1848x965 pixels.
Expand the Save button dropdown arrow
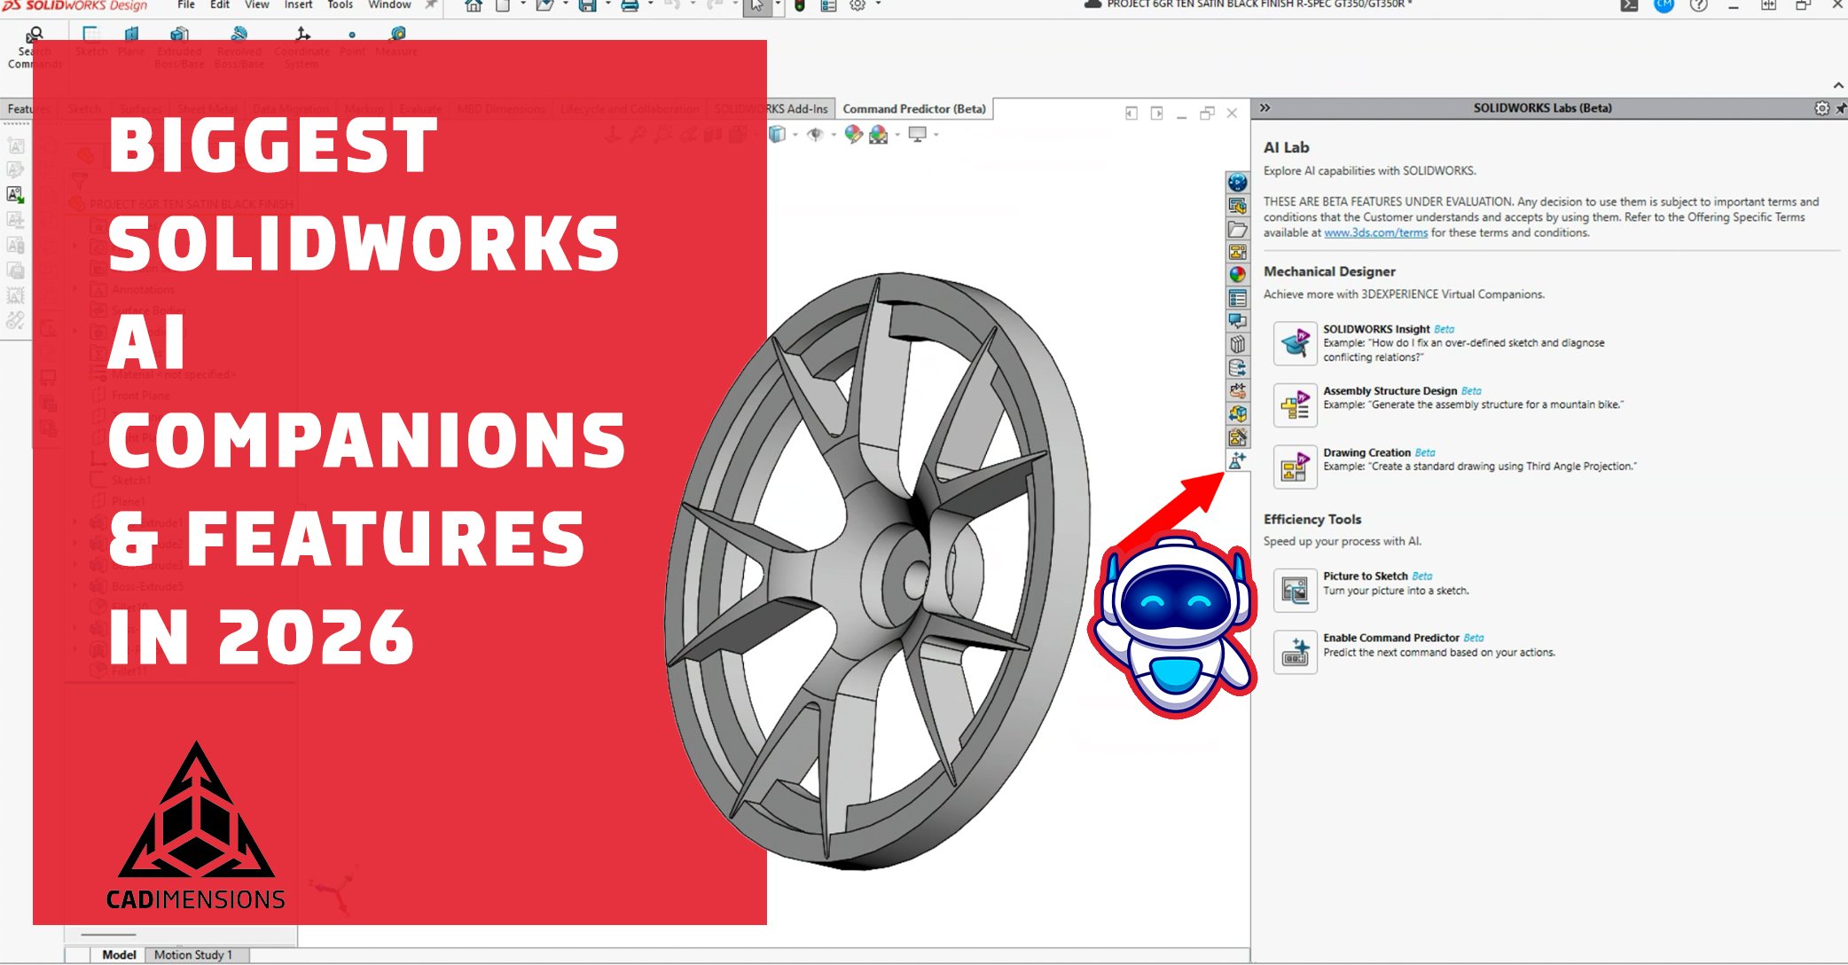(x=607, y=4)
